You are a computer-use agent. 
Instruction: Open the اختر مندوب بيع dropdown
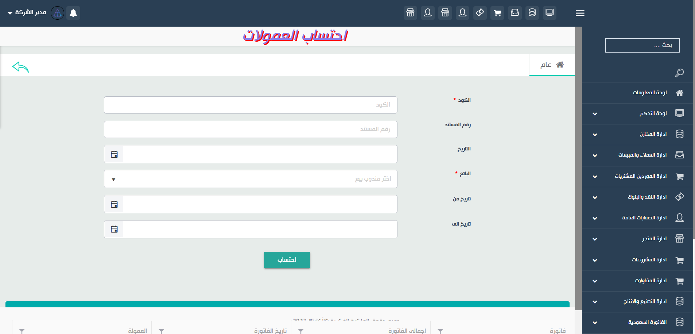[251, 179]
